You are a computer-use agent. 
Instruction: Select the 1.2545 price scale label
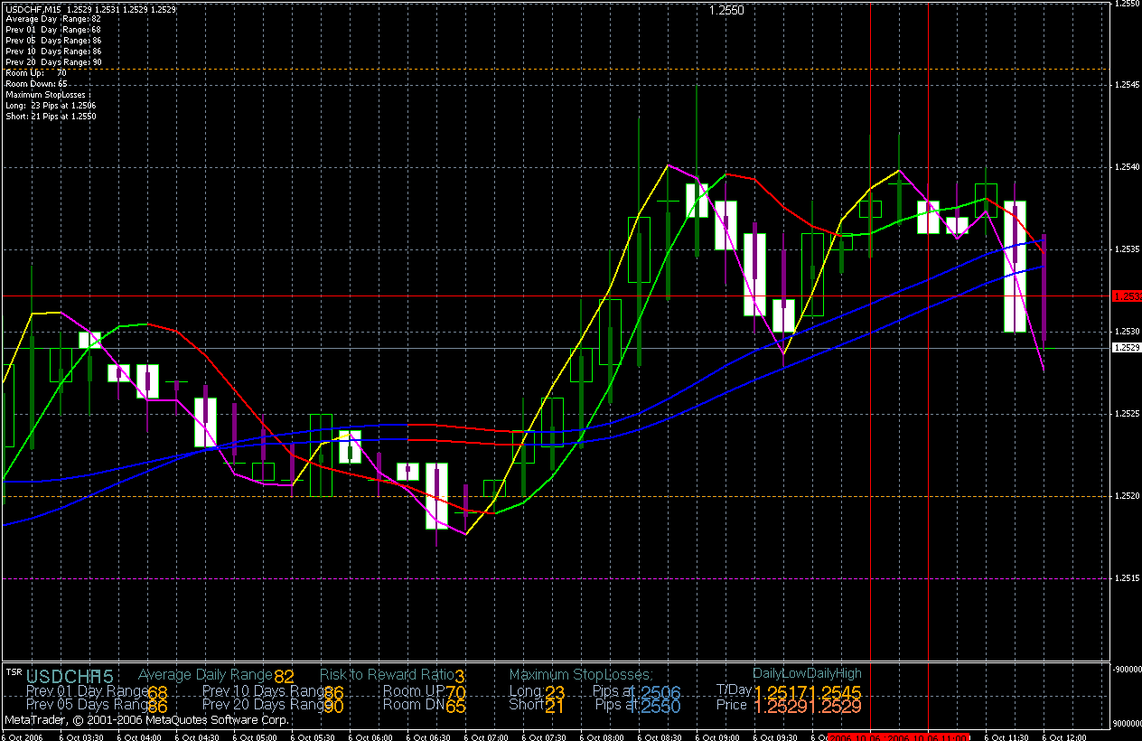coord(1127,85)
